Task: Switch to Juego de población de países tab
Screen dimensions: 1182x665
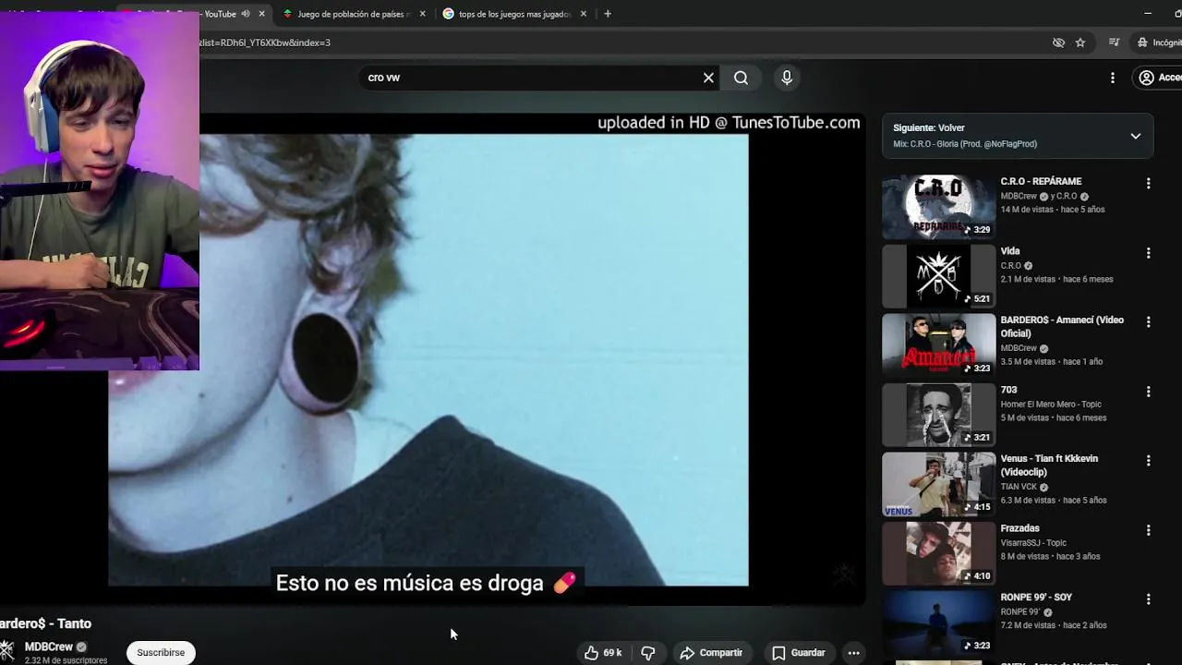Action: click(353, 14)
